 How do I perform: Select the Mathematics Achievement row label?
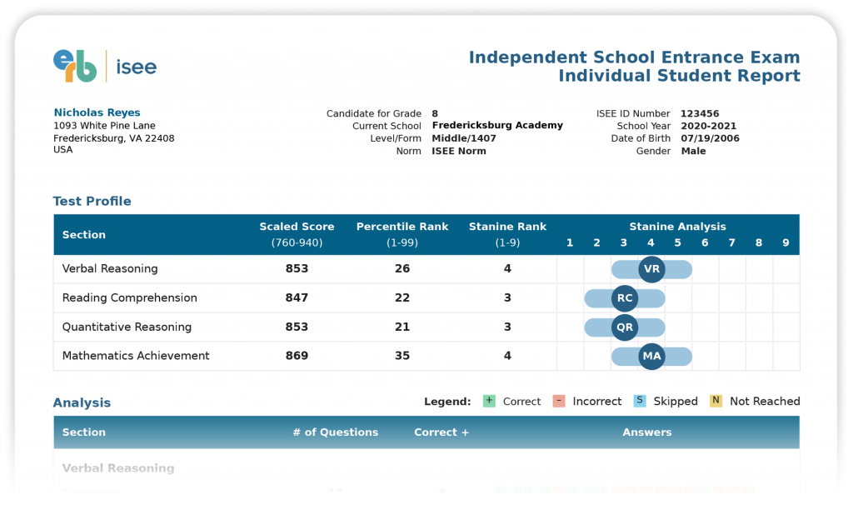(x=136, y=356)
